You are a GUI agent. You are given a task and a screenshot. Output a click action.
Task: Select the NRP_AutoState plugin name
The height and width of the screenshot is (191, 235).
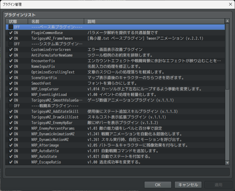click(44, 156)
